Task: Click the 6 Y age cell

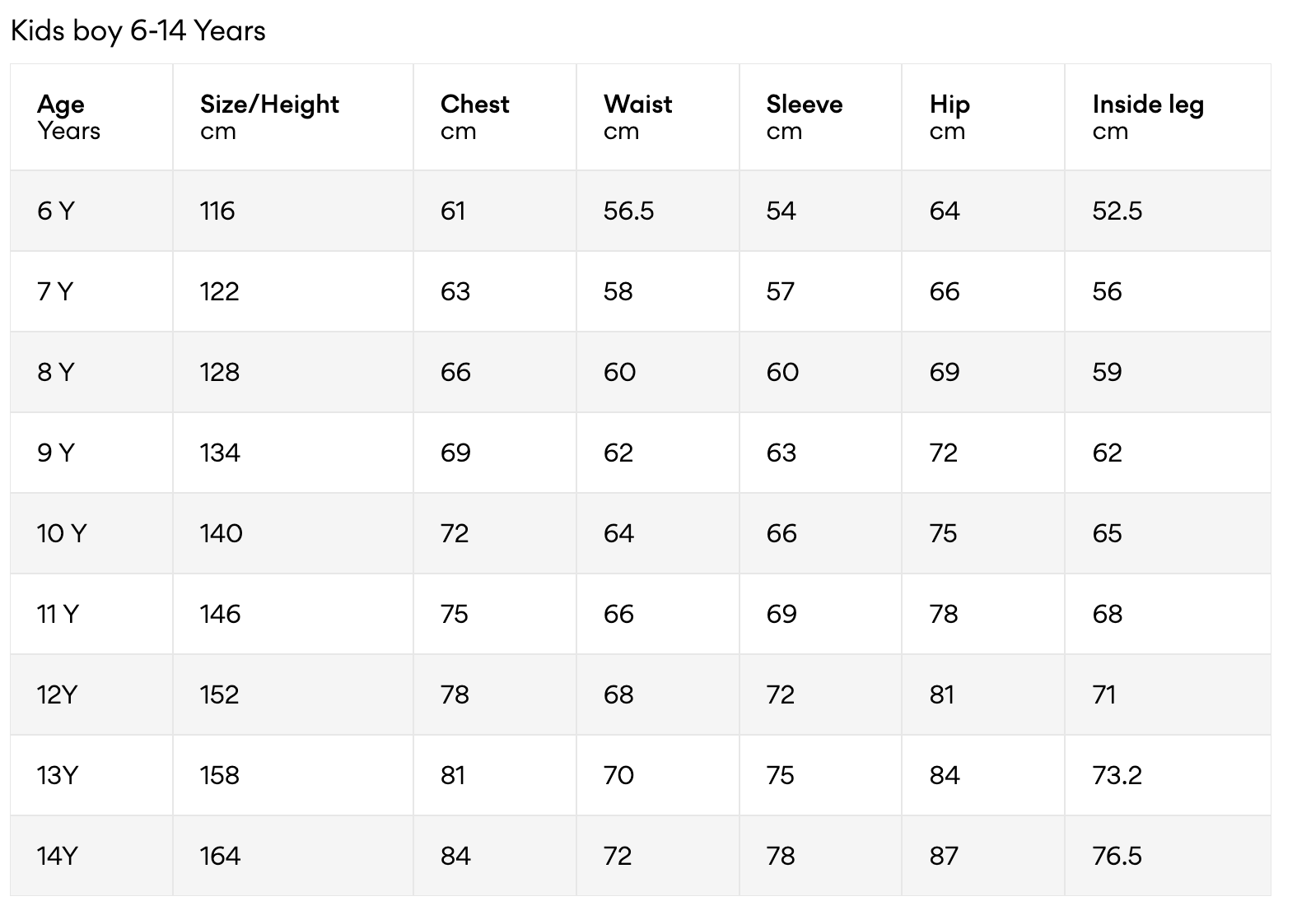Action: pos(55,211)
